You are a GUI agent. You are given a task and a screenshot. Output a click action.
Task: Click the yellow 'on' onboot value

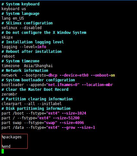(x=113, y=75)
